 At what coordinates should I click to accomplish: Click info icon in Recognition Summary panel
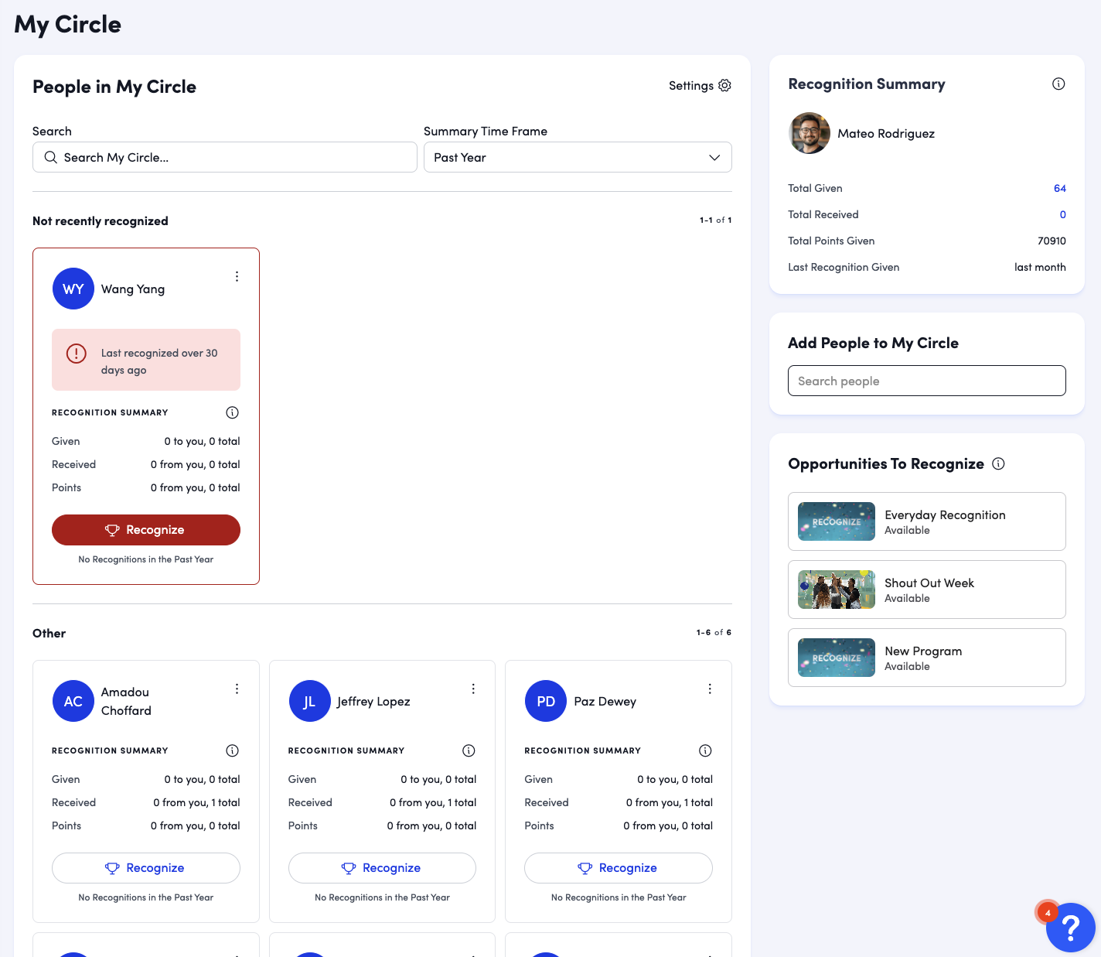pos(1058,84)
